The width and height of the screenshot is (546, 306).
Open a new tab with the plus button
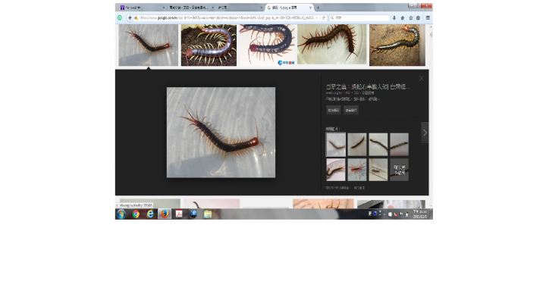tap(318, 8)
